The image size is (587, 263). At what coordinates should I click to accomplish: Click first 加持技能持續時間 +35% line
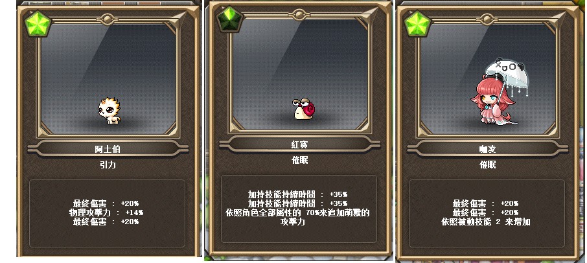[x=297, y=194]
